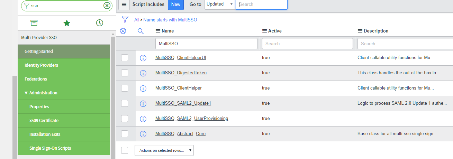Select the MultiSSO_SAML2_Update1 row checkbox
The height and width of the screenshot is (159, 453).
click(x=125, y=103)
